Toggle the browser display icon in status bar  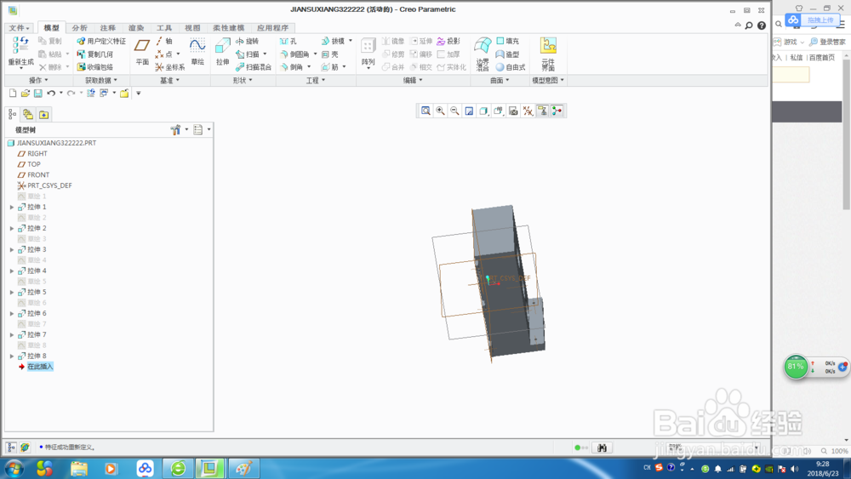[25, 448]
